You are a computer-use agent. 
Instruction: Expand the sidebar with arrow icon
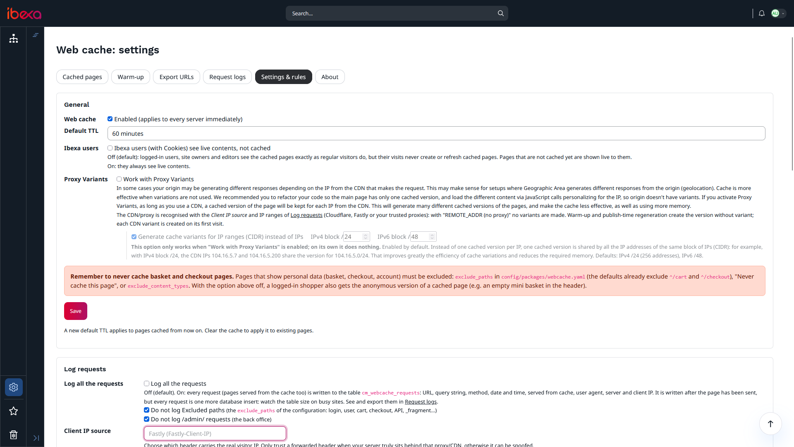(36, 438)
